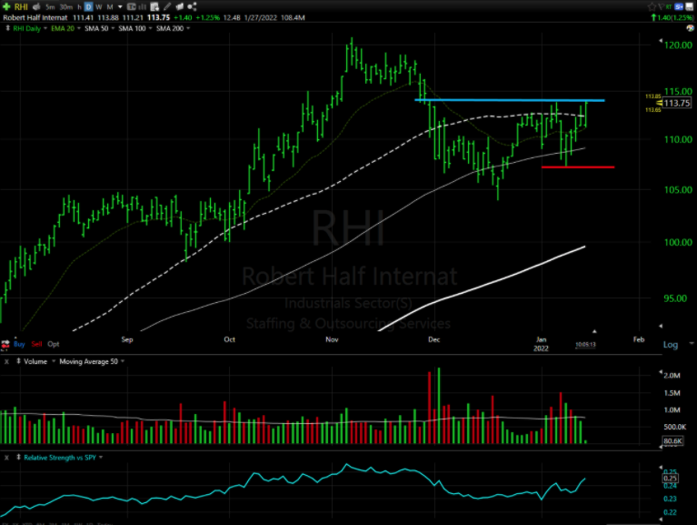Click the price axis arrow below 95.00

pyautogui.click(x=661, y=326)
